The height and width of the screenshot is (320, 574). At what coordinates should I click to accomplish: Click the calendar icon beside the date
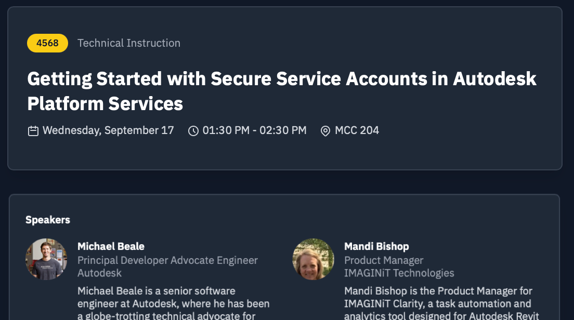pyautogui.click(x=33, y=131)
